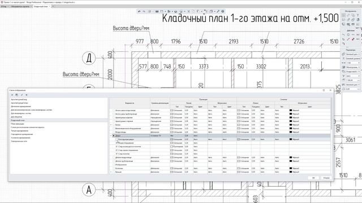Select the Text tool in Instruments panel

click(x=358, y=15)
